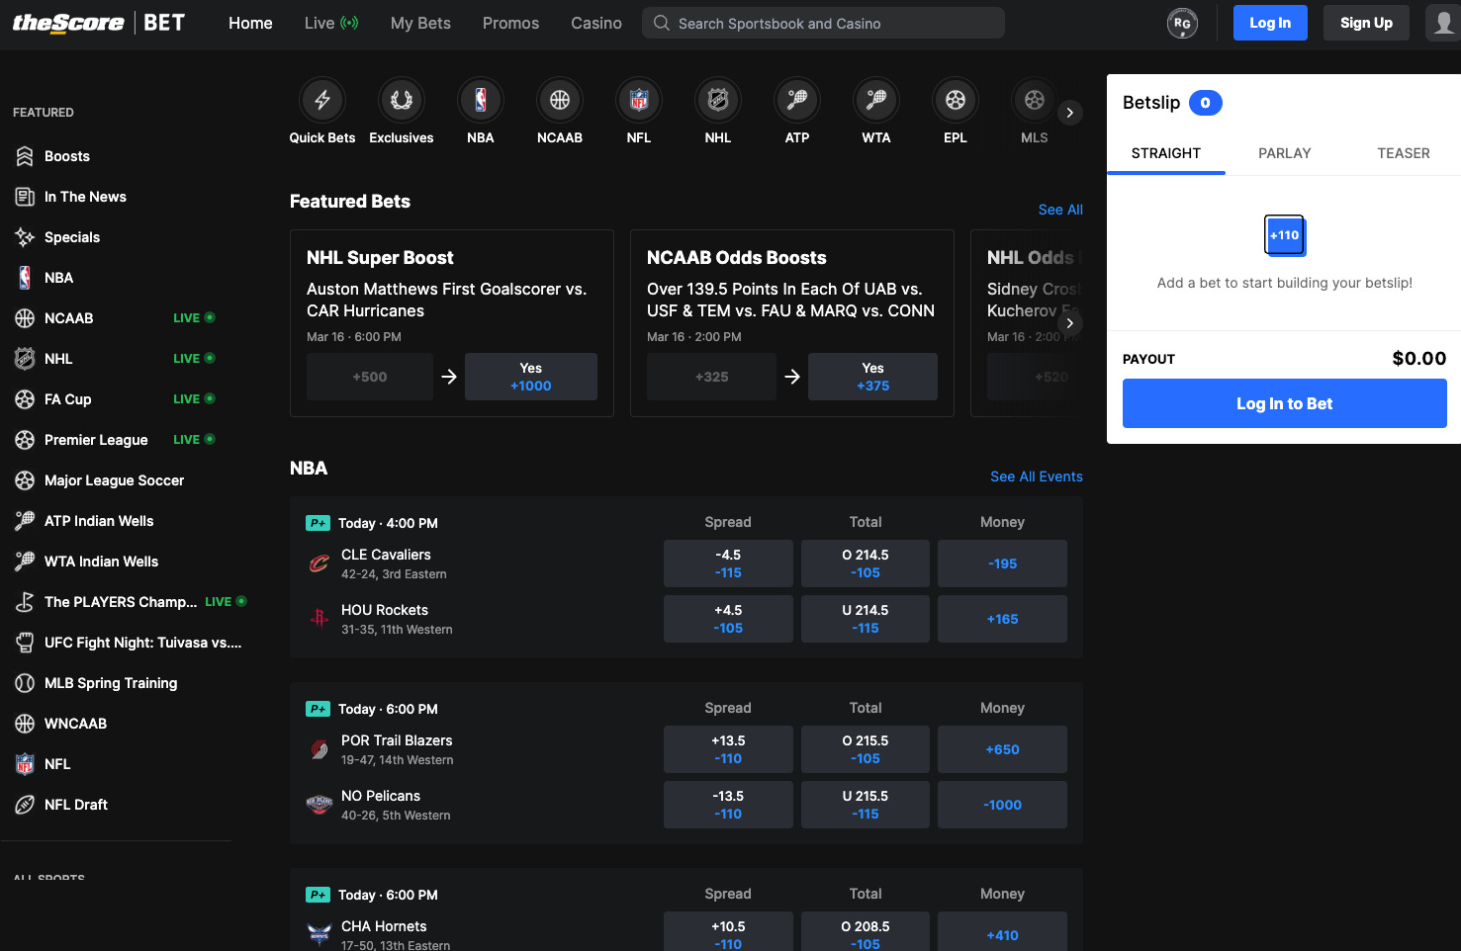The width and height of the screenshot is (1461, 951).
Task: Click the New Orleans Pelicans logo
Action: pyautogui.click(x=319, y=805)
